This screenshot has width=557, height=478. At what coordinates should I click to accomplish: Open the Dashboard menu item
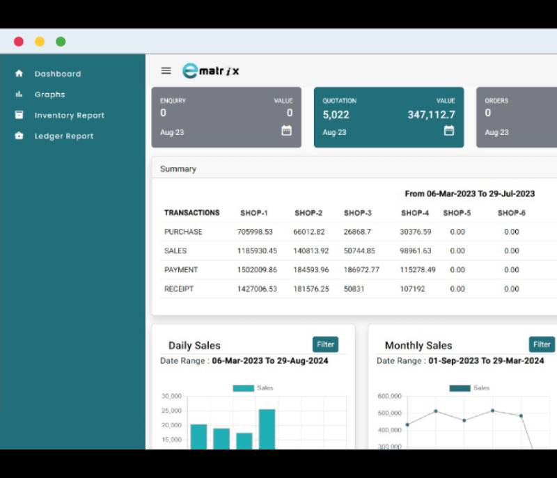coord(58,74)
